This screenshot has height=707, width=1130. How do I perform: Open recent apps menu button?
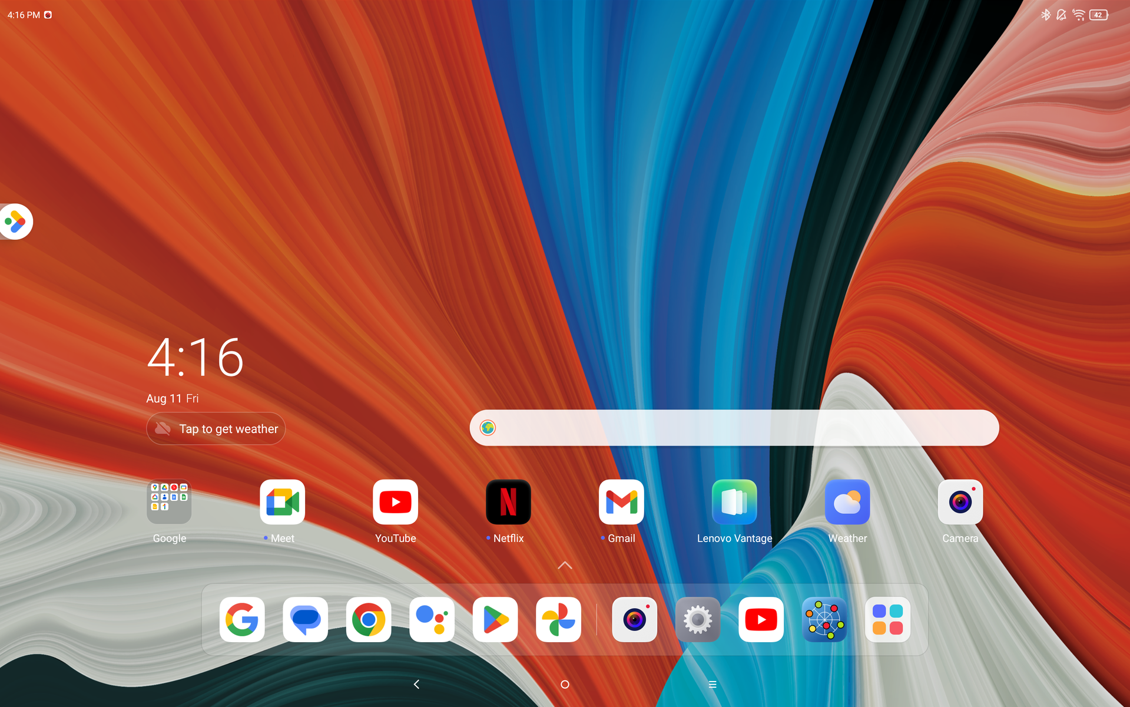tap(713, 684)
